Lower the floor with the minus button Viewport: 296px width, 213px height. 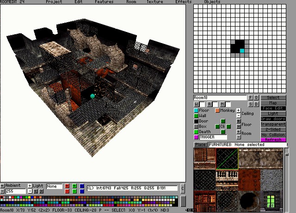click(x=238, y=126)
